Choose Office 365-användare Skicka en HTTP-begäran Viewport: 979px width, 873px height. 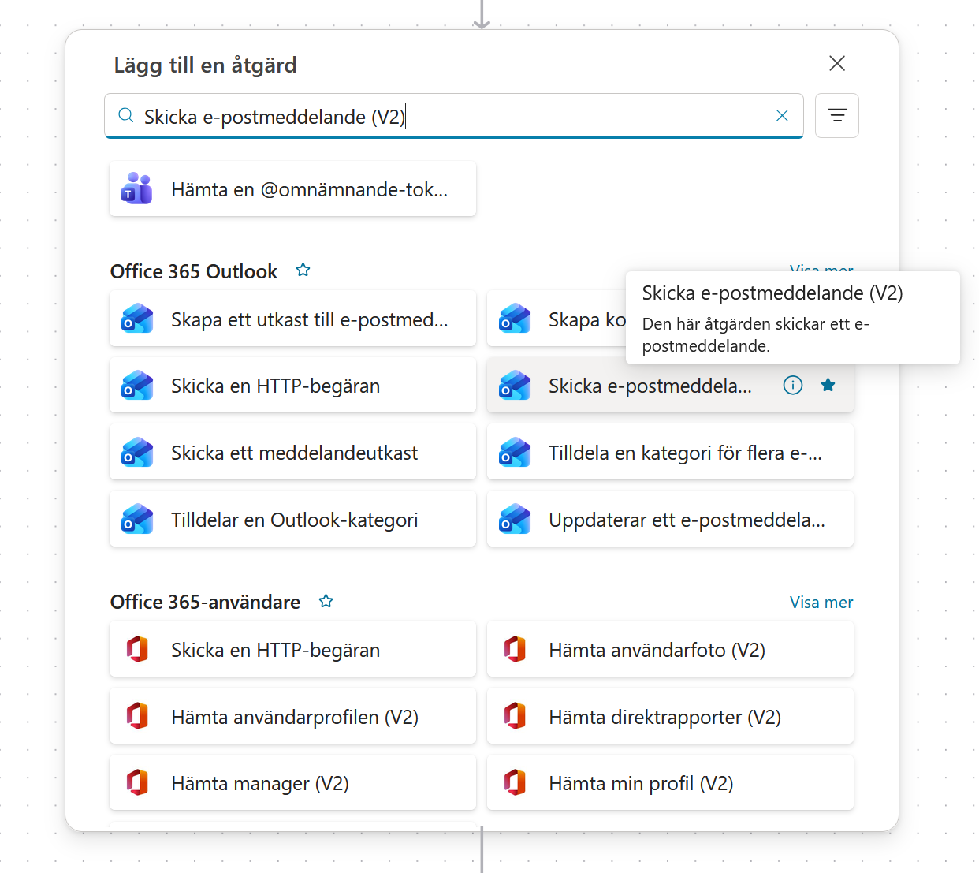click(292, 650)
